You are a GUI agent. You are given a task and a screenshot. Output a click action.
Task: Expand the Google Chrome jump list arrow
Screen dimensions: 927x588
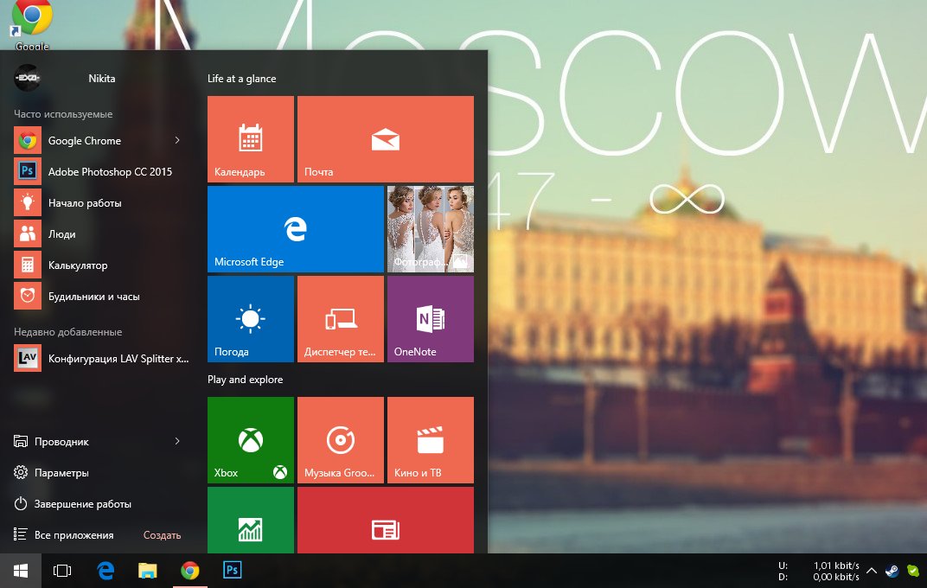pos(177,140)
